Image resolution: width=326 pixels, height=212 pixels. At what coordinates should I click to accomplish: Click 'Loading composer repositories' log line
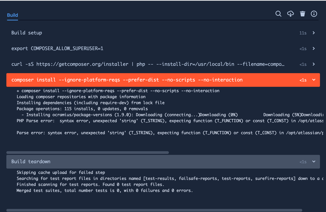click(81, 97)
